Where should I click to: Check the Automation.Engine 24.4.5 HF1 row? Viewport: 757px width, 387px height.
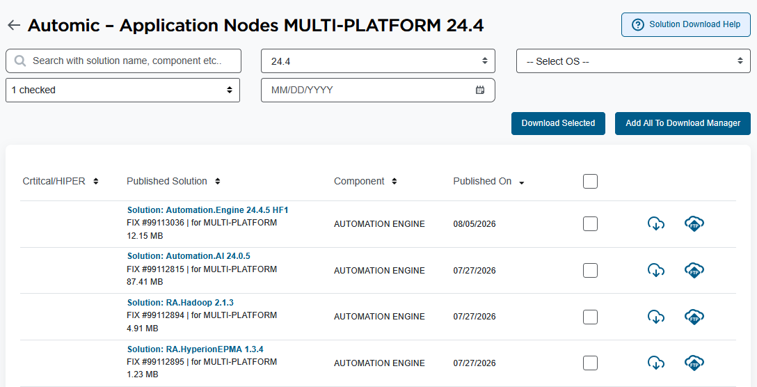pos(590,223)
